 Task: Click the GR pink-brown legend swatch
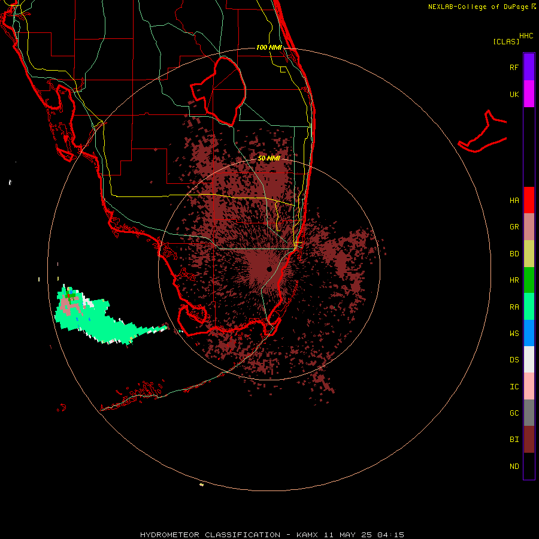(529, 226)
